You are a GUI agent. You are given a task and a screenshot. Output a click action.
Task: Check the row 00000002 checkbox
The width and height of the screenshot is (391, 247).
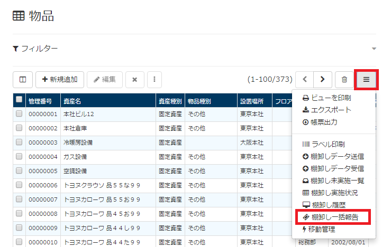click(x=19, y=128)
